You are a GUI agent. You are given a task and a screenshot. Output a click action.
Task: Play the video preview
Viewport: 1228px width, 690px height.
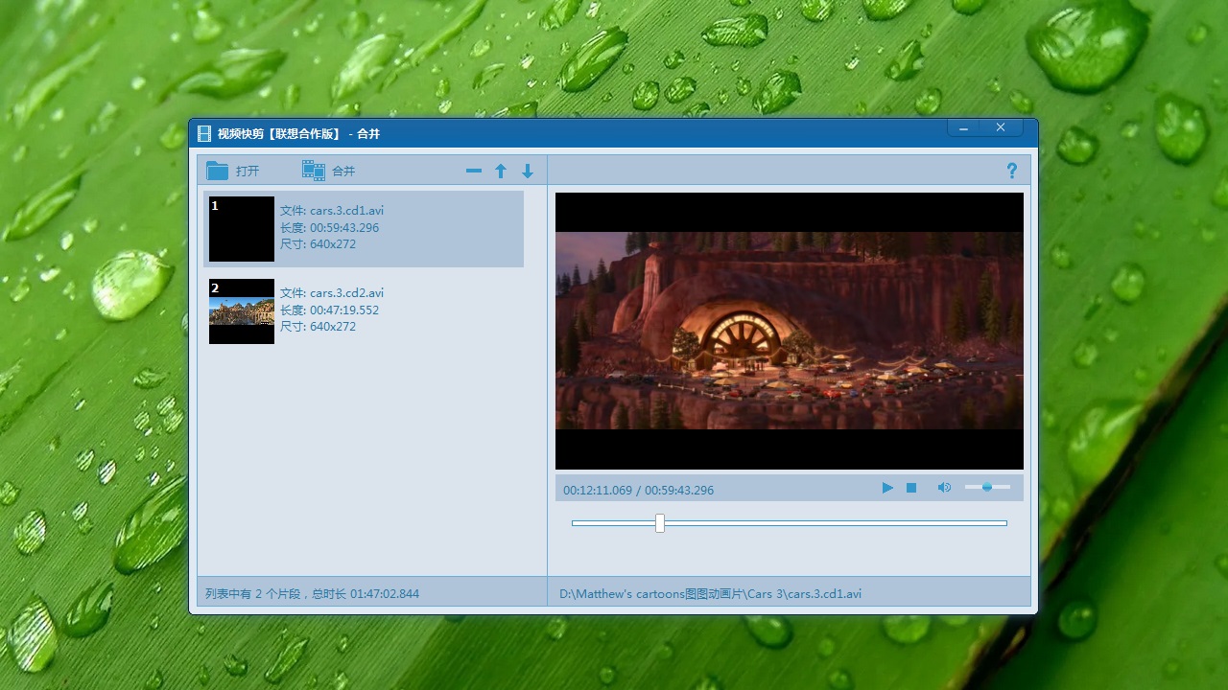(x=887, y=488)
